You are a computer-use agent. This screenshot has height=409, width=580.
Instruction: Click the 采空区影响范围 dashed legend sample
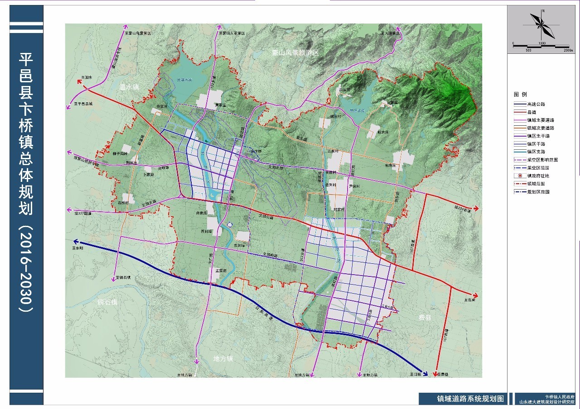point(519,160)
